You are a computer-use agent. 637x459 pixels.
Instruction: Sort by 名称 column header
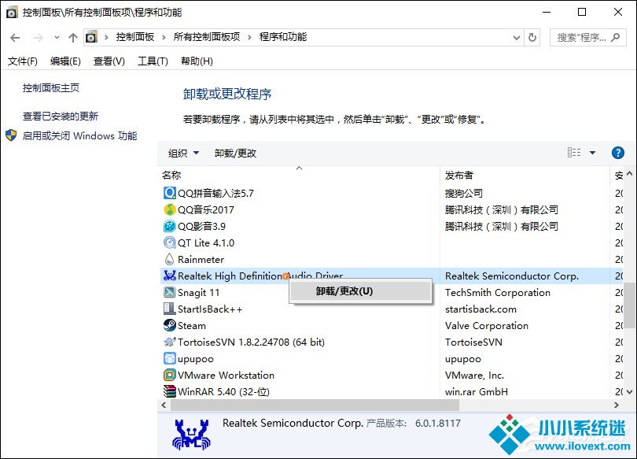click(x=299, y=176)
